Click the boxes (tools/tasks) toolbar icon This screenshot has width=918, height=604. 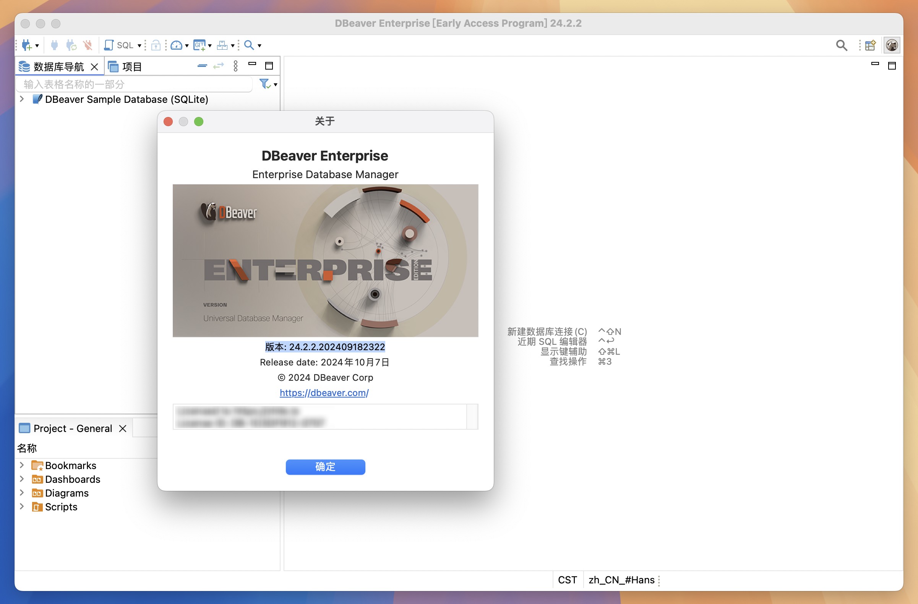coord(222,45)
